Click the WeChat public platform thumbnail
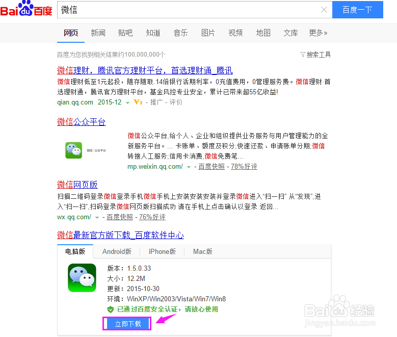 click(86, 150)
